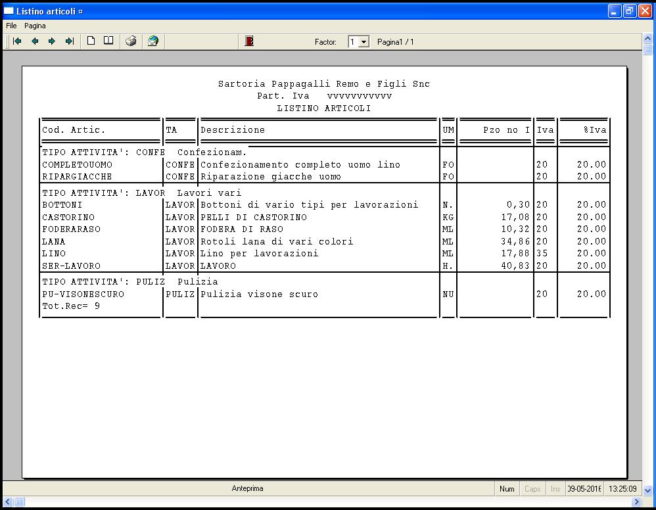Click the price '34,86' for LANA
The width and height of the screenshot is (656, 510).
coord(515,242)
